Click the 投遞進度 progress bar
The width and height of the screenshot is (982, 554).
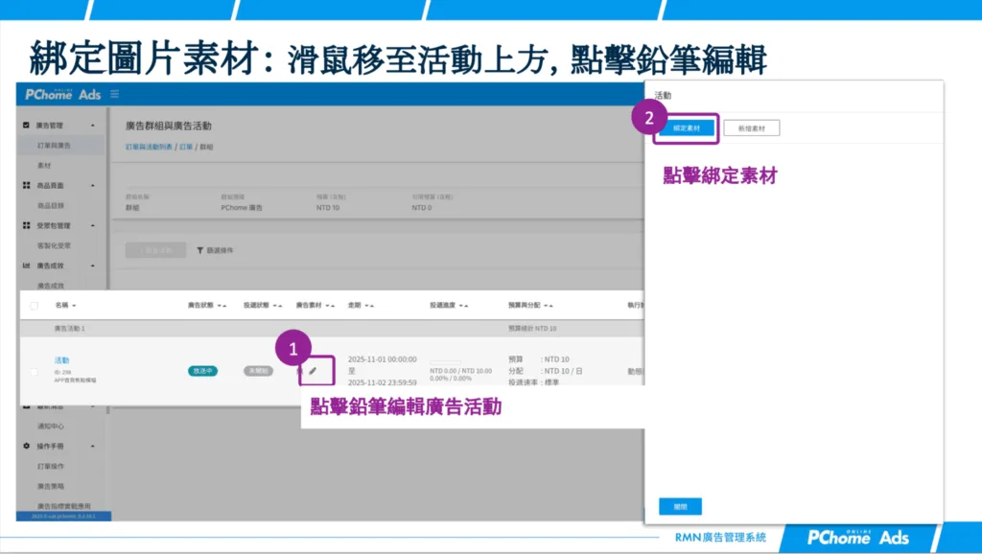tap(446, 362)
